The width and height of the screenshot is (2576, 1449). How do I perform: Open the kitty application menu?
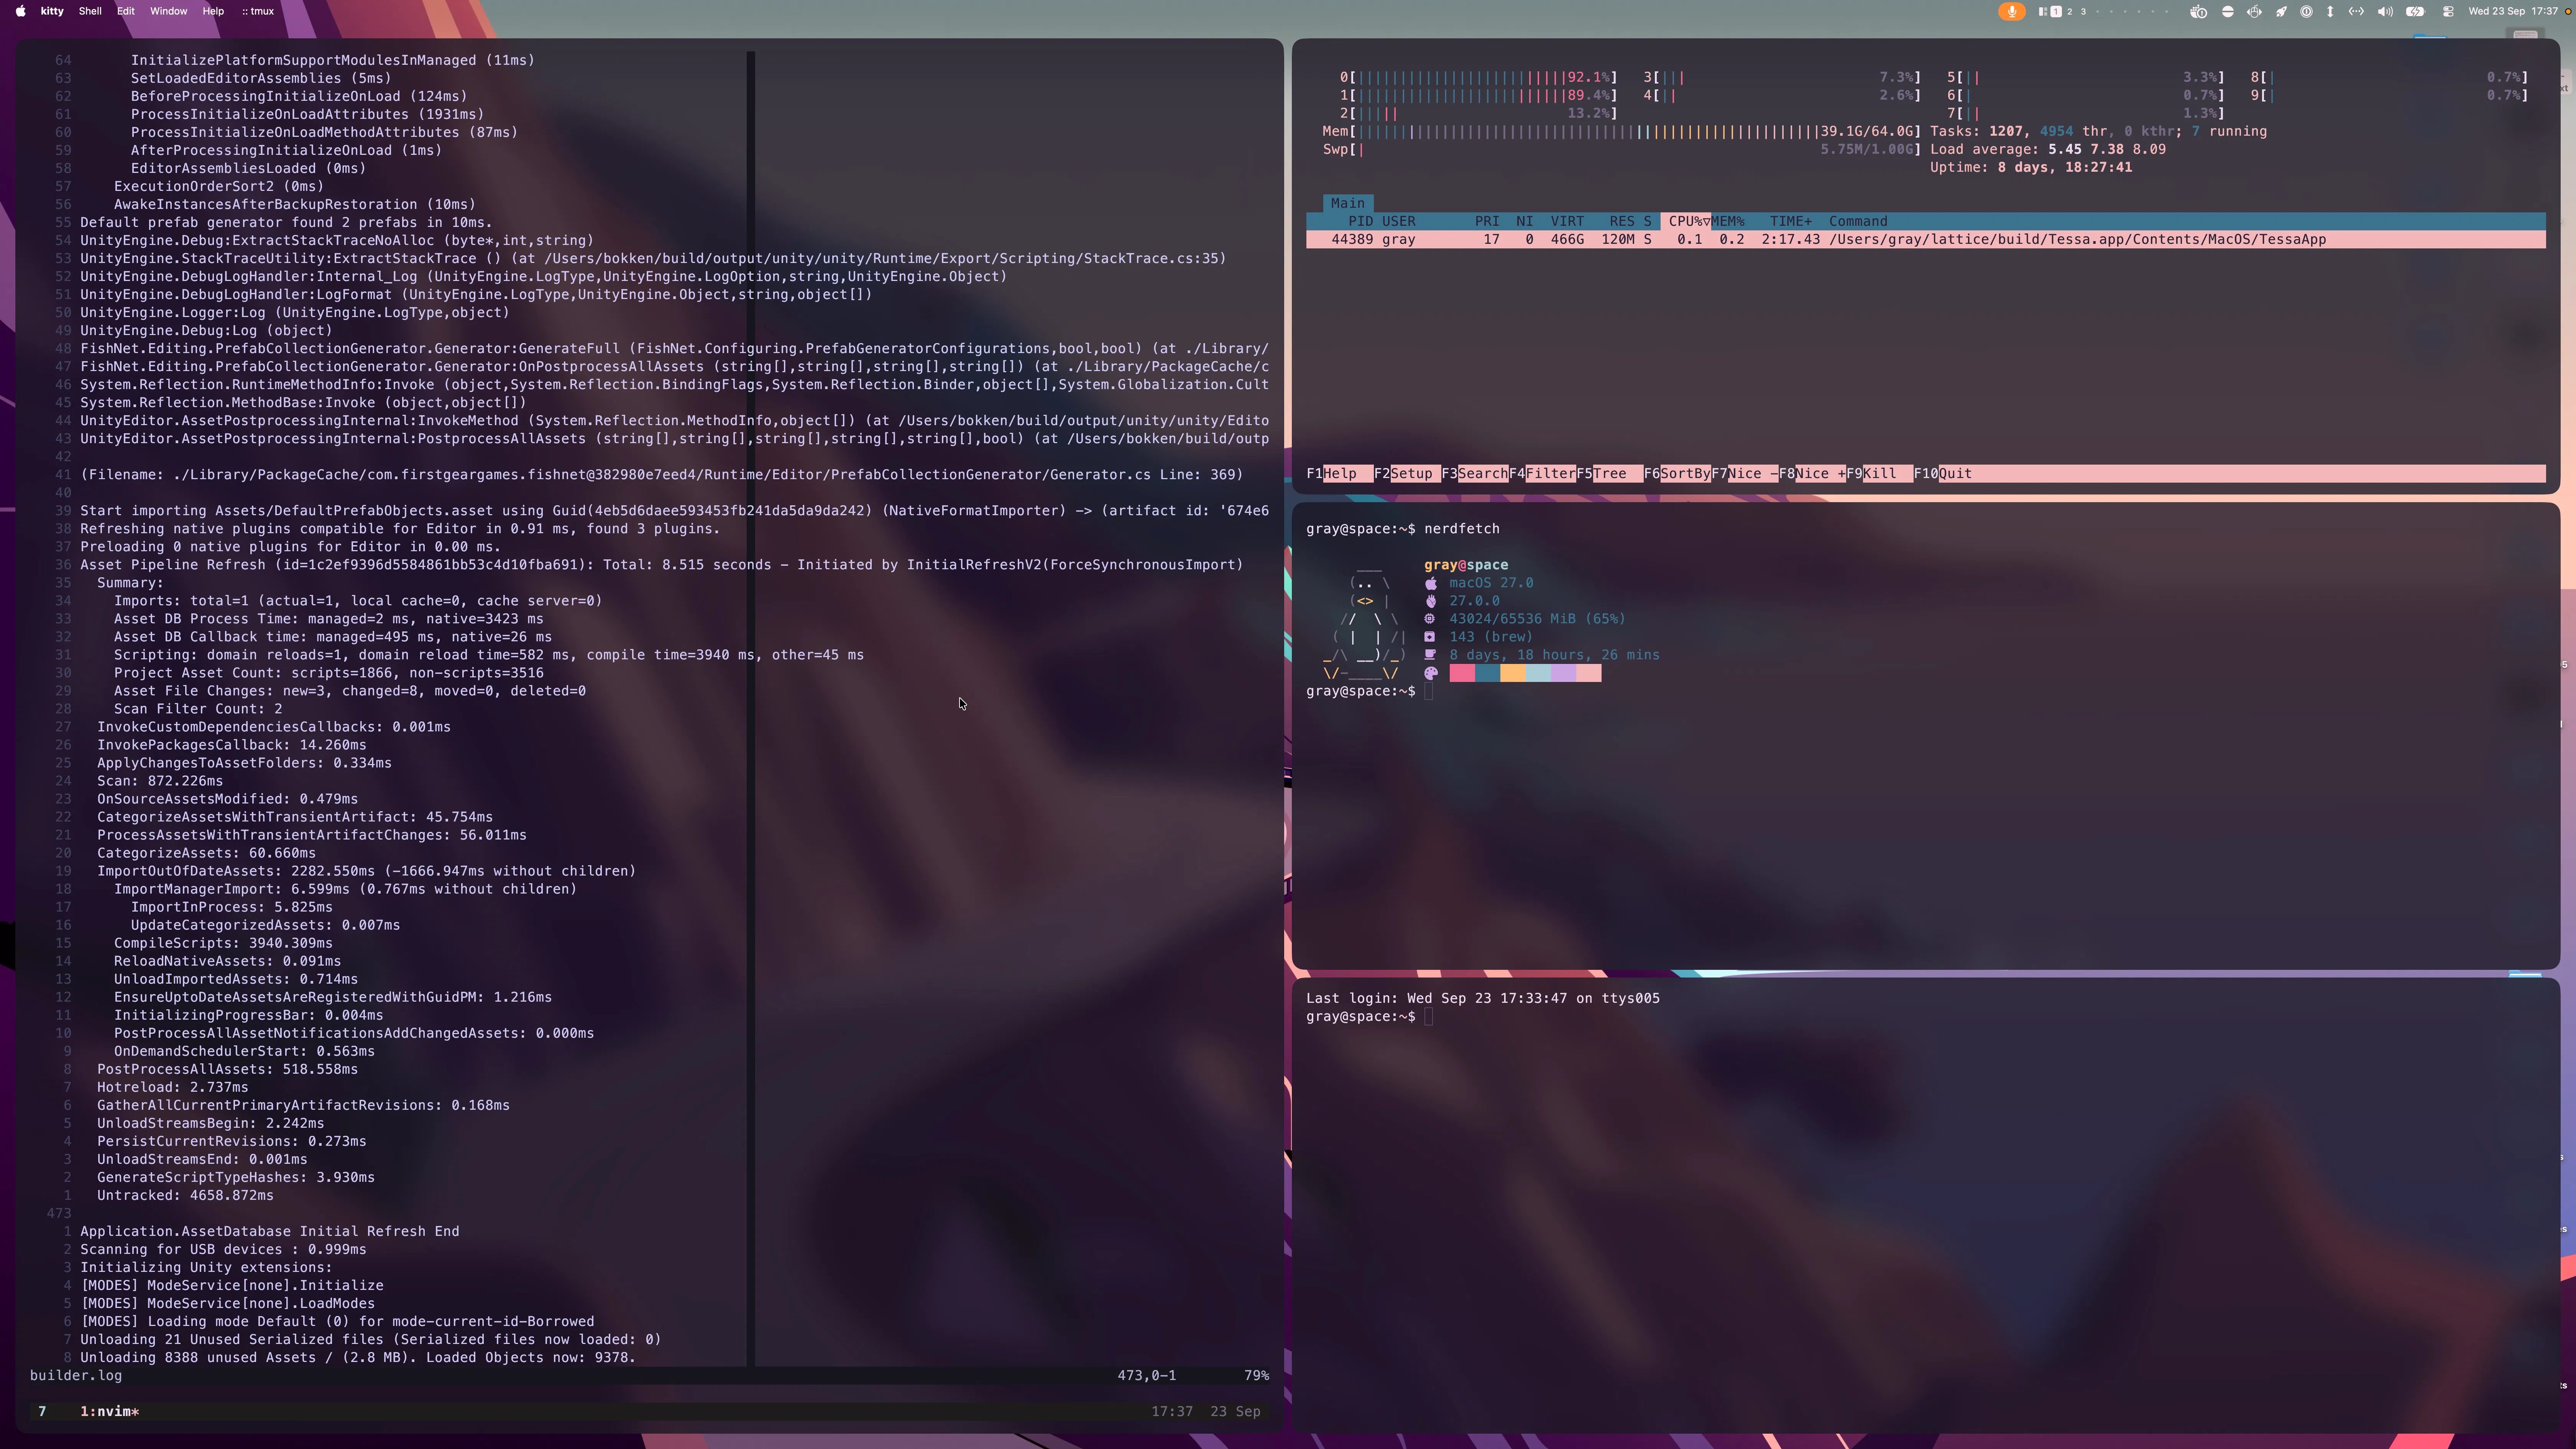52,11
